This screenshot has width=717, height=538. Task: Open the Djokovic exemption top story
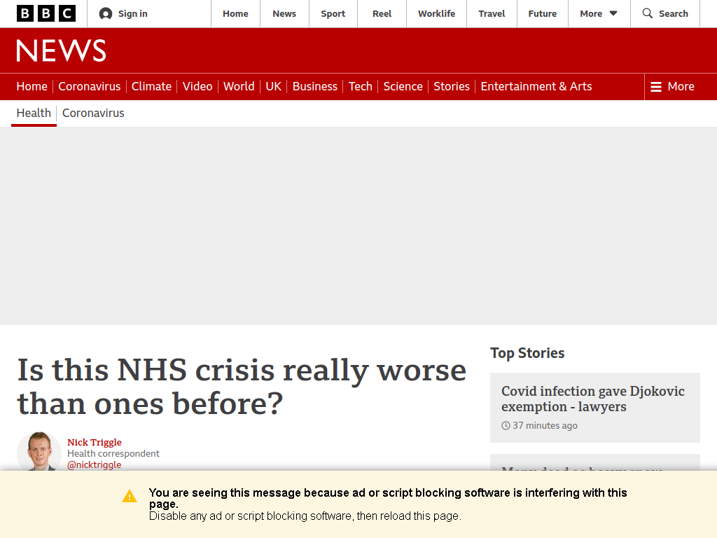pyautogui.click(x=592, y=399)
